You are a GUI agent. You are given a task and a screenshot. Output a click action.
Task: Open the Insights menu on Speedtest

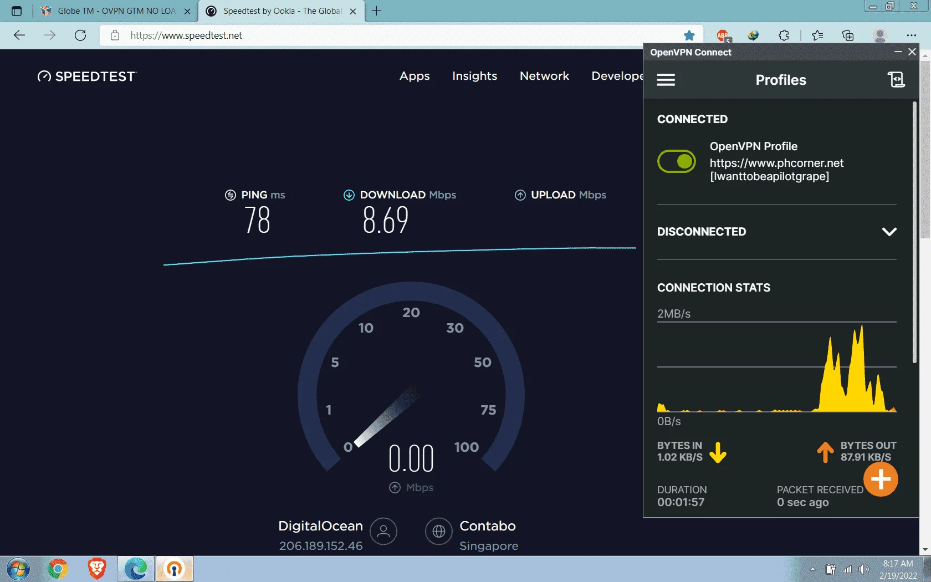[474, 76]
